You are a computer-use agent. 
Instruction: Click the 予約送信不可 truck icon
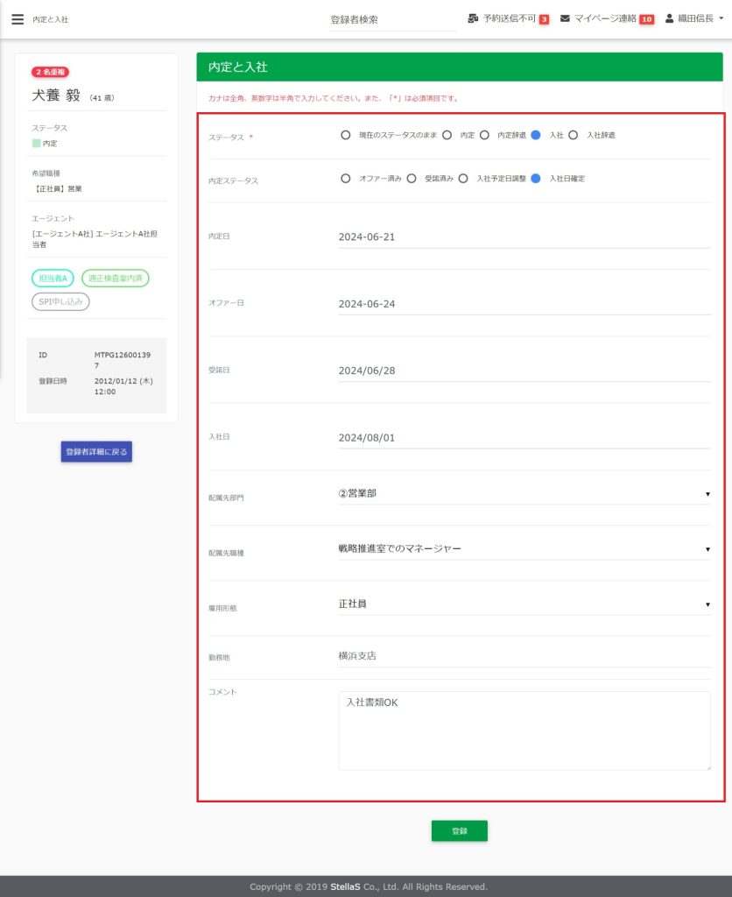pos(473,18)
